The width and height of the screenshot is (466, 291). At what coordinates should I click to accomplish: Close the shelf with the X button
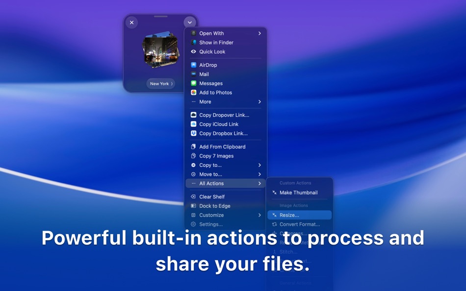pos(131,23)
